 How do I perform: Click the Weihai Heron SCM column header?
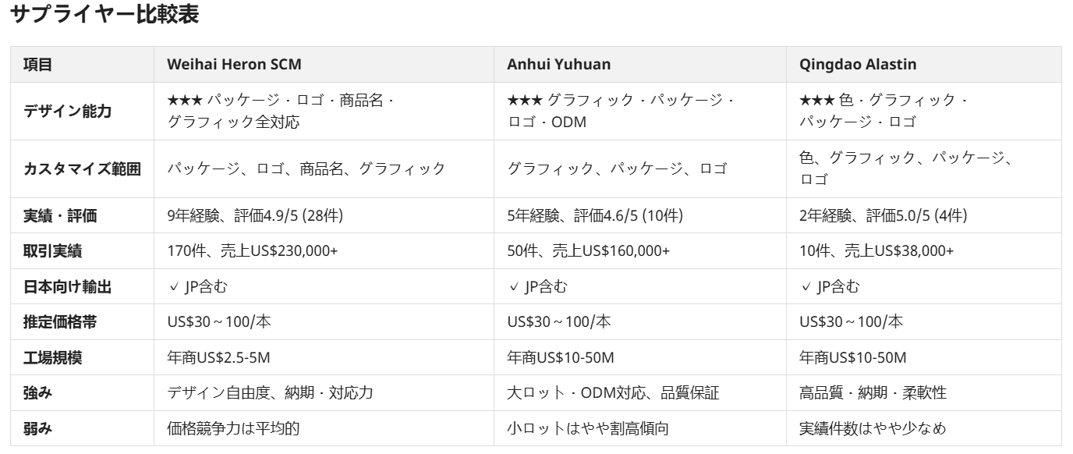click(234, 65)
